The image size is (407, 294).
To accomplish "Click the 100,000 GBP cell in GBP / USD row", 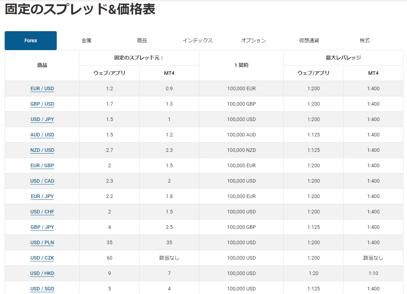I will (x=241, y=104).
